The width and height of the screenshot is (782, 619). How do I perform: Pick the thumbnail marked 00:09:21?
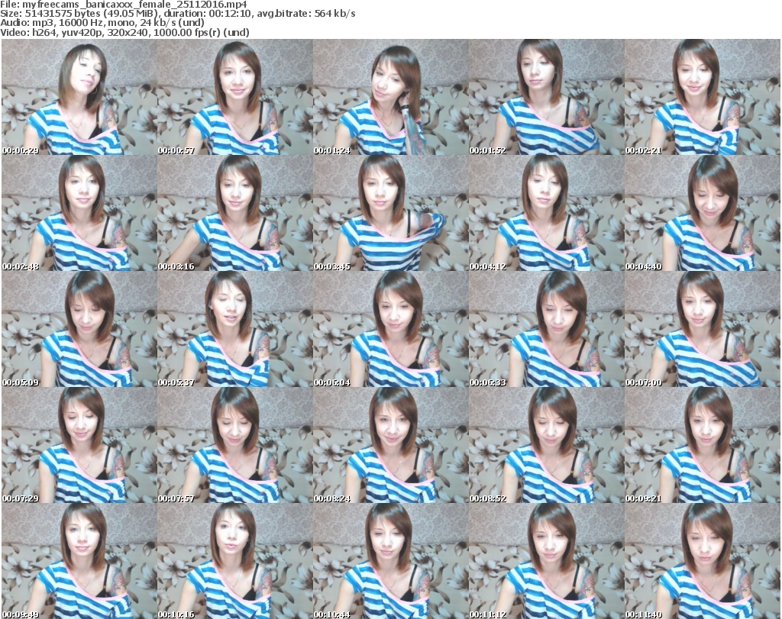[703, 445]
